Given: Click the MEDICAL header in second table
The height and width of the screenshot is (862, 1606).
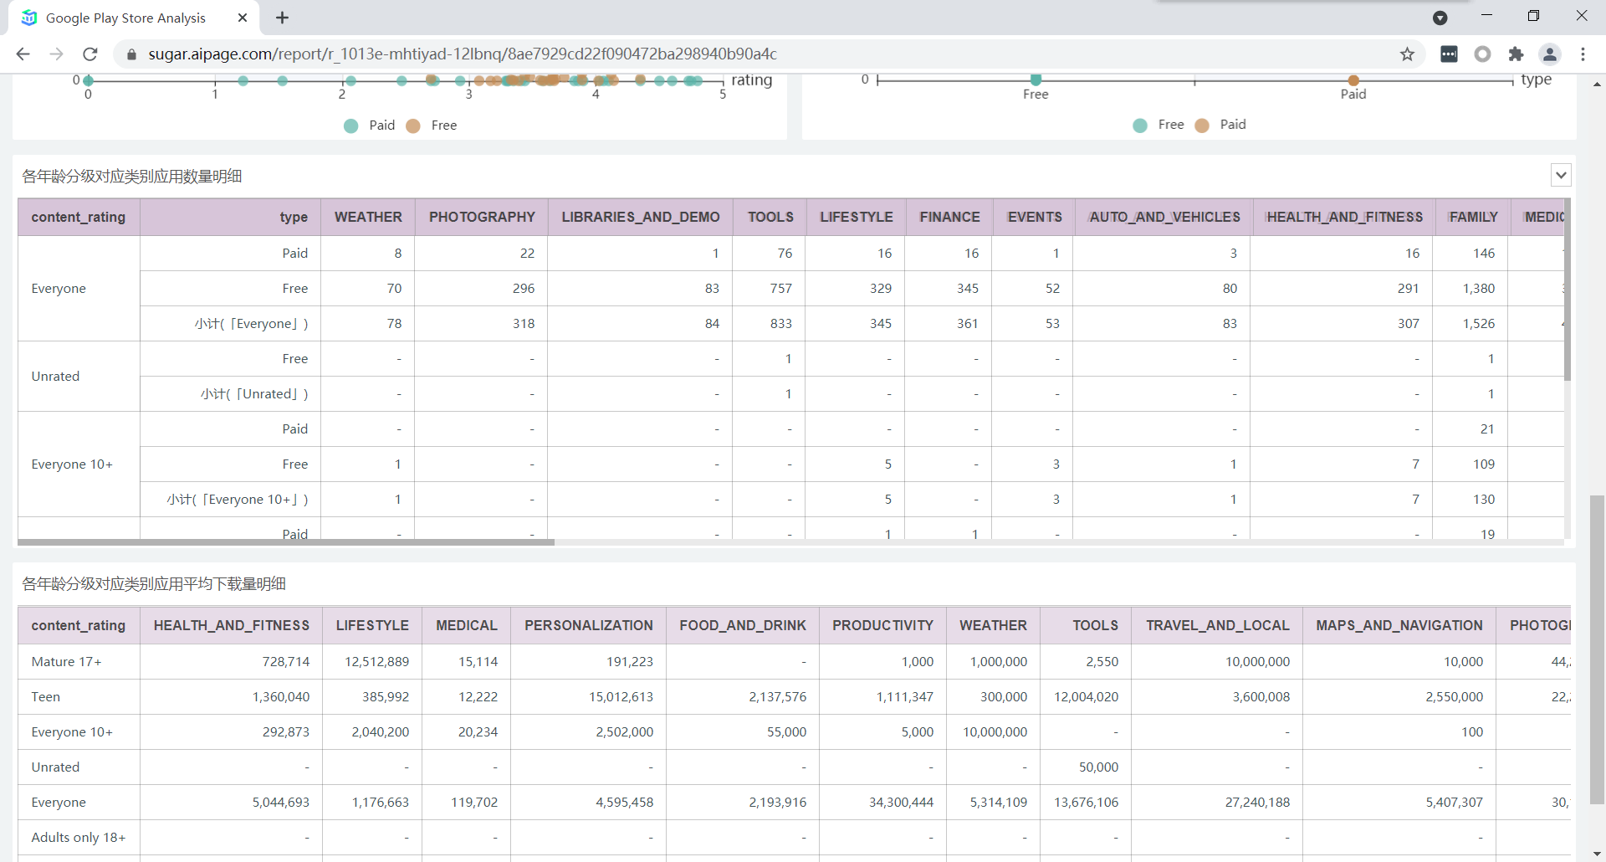Looking at the screenshot, I should [x=467, y=625].
